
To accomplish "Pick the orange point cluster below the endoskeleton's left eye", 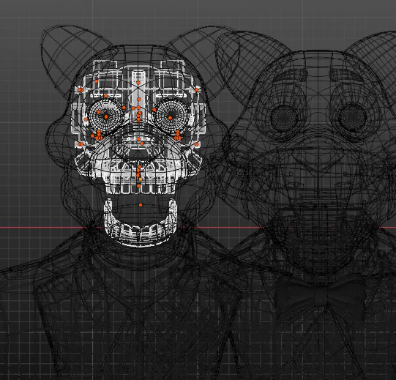I will (x=97, y=135).
